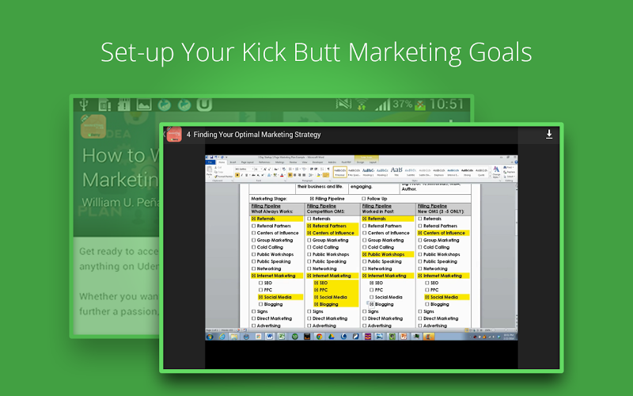Tap author name William U. Peña on background card
Image resolution: width=633 pixels, height=396 pixels.
[120, 202]
